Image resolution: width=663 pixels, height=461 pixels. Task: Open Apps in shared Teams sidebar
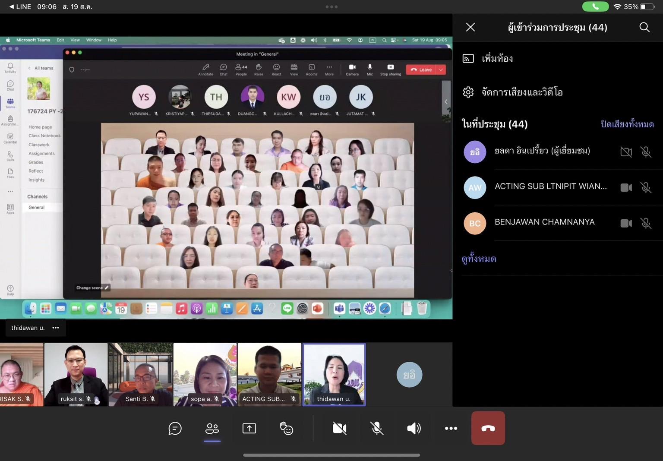(10, 209)
